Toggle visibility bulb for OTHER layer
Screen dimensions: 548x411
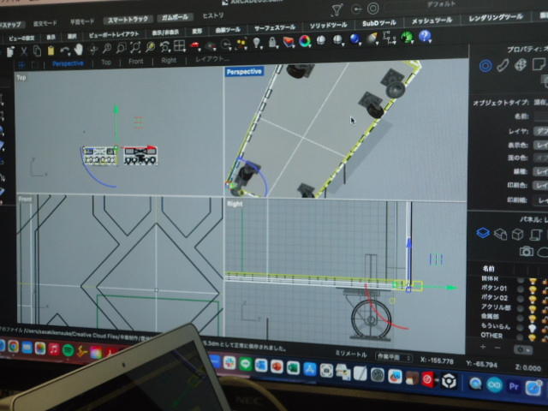point(533,337)
